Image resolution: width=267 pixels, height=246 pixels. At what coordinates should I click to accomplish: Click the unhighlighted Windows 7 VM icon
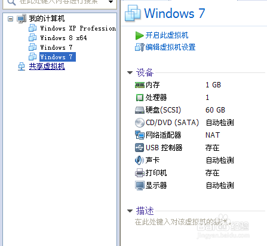[32, 47]
